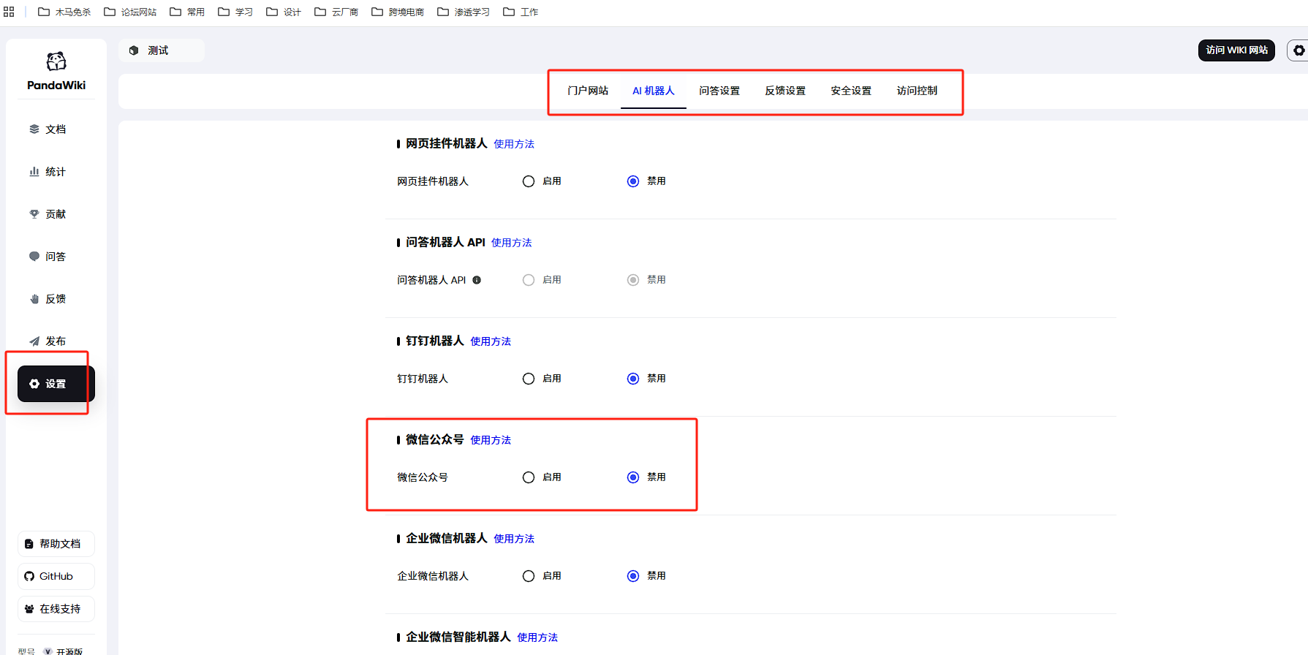Select 禁用 for 微信公众号
Image resolution: width=1308 pixels, height=655 pixels.
pyautogui.click(x=633, y=477)
